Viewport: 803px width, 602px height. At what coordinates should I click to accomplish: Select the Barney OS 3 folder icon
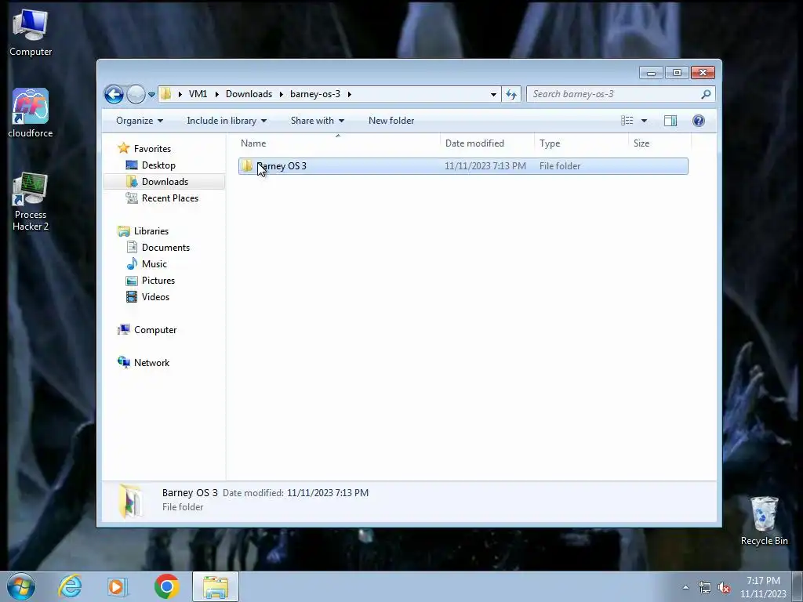click(x=247, y=166)
